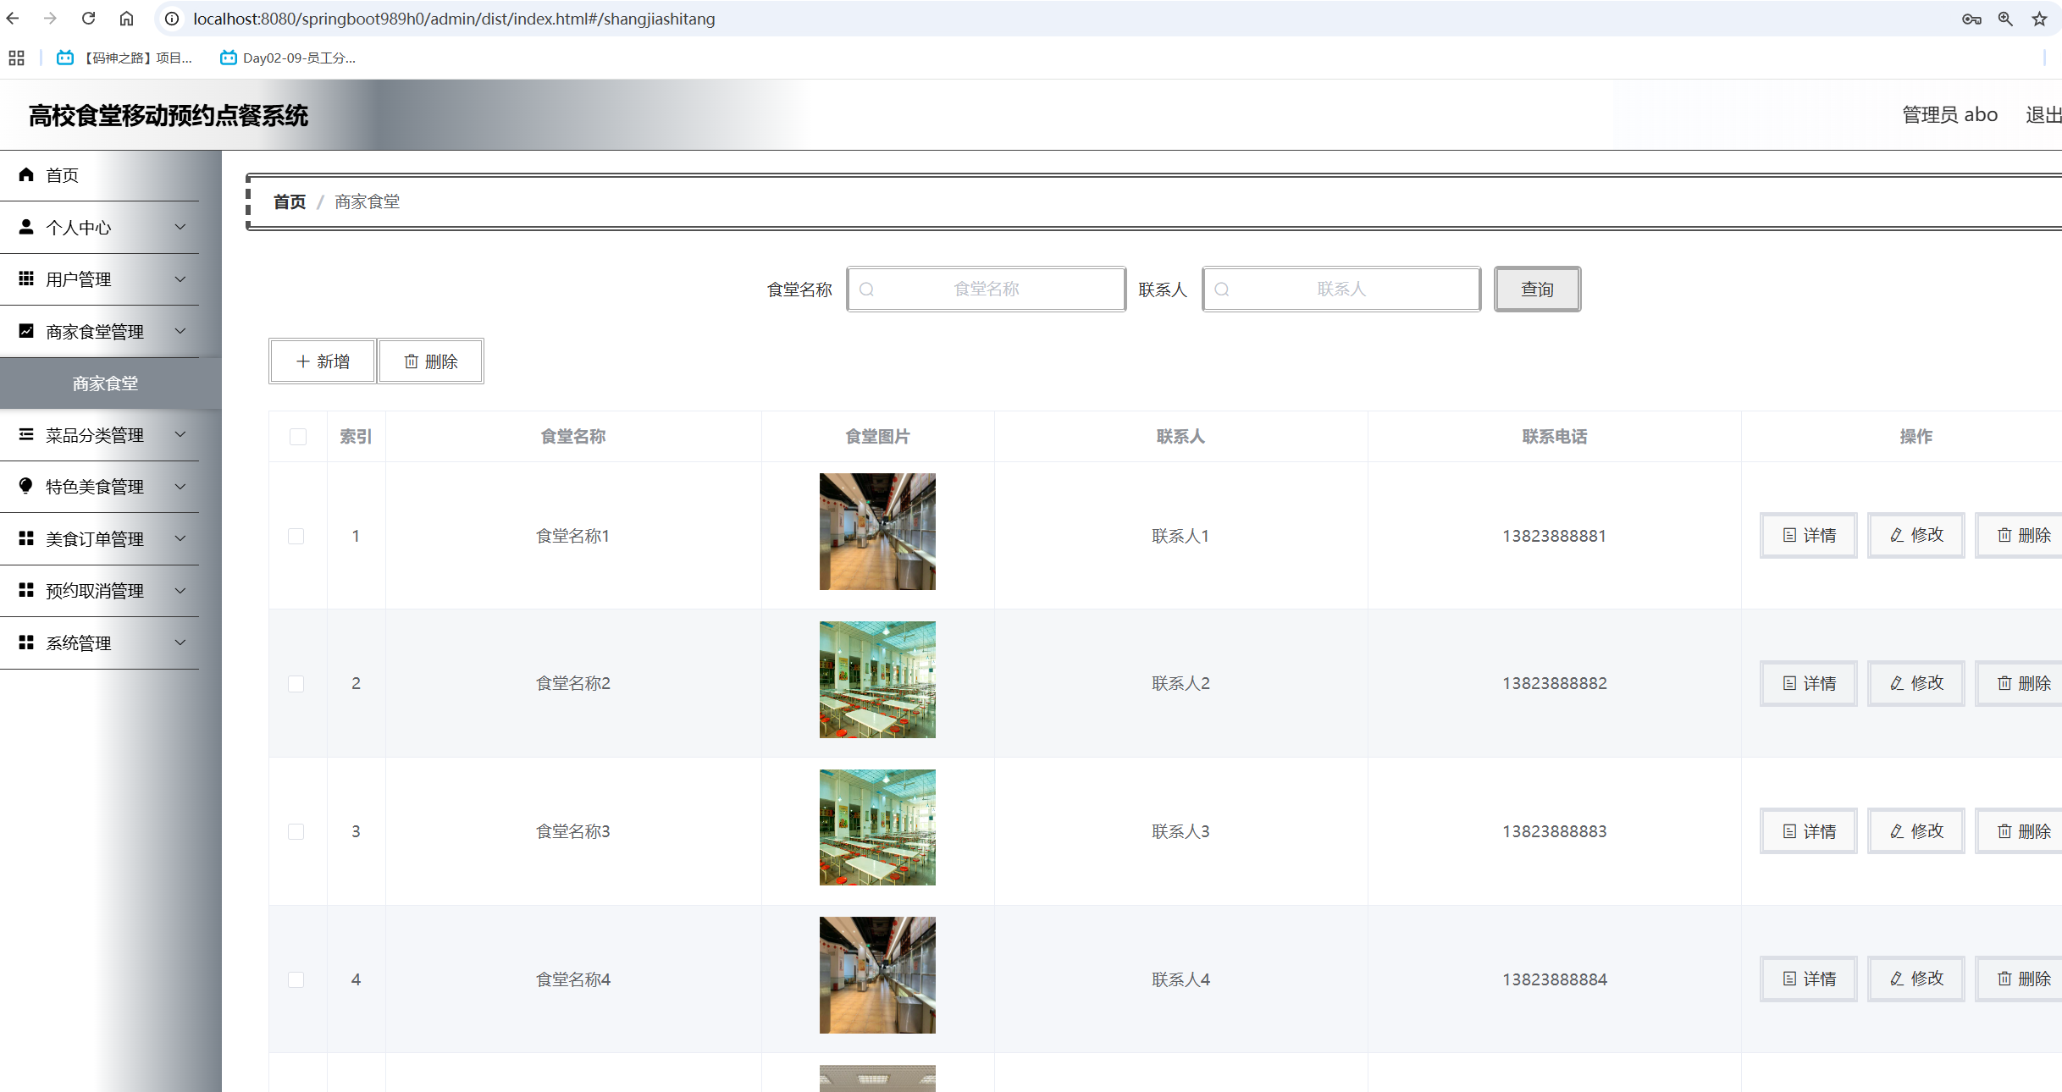Click 删除 for 食堂名称3 row
Viewport: 2062px width, 1092px height.
[x=2019, y=831]
